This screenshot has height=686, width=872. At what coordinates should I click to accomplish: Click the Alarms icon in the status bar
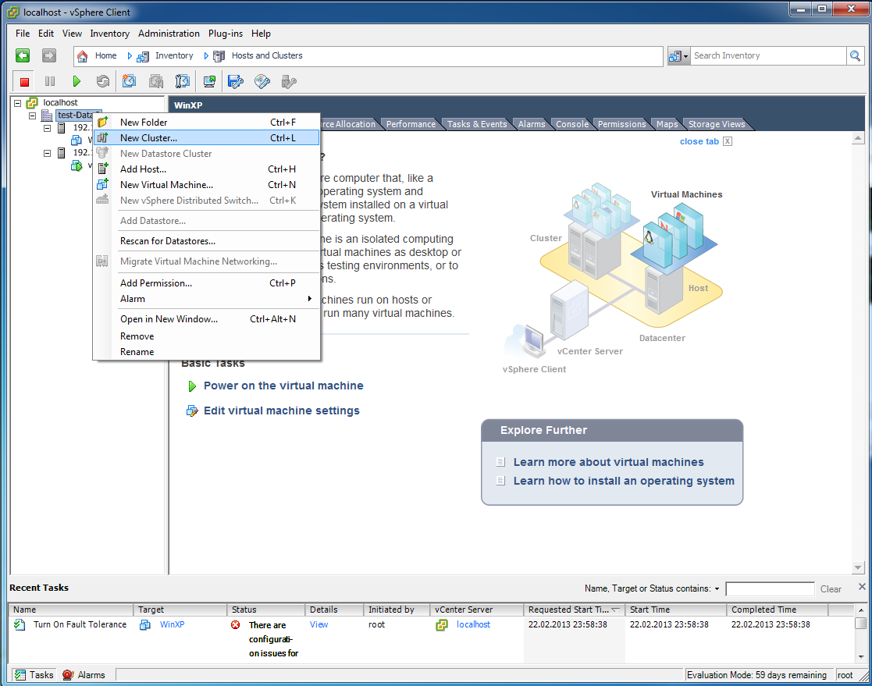coord(68,675)
